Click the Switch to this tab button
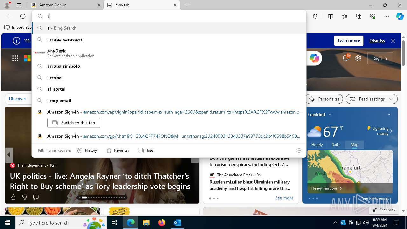Viewport: 407px width, 229px height. [x=74, y=123]
